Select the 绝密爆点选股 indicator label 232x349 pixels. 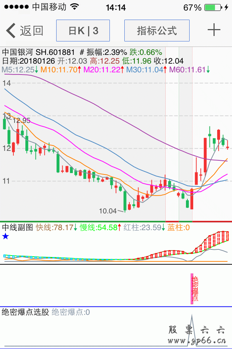click(25, 312)
